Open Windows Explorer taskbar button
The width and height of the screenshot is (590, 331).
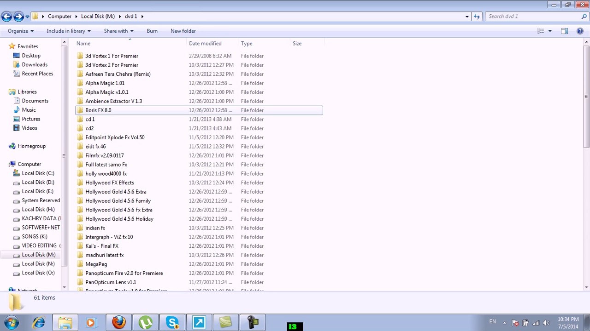coord(65,323)
